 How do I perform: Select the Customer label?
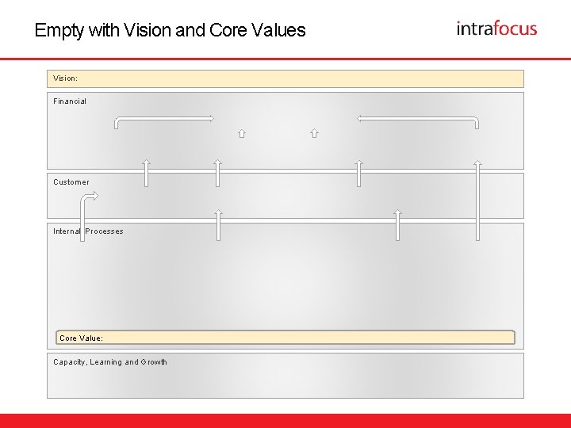71,182
